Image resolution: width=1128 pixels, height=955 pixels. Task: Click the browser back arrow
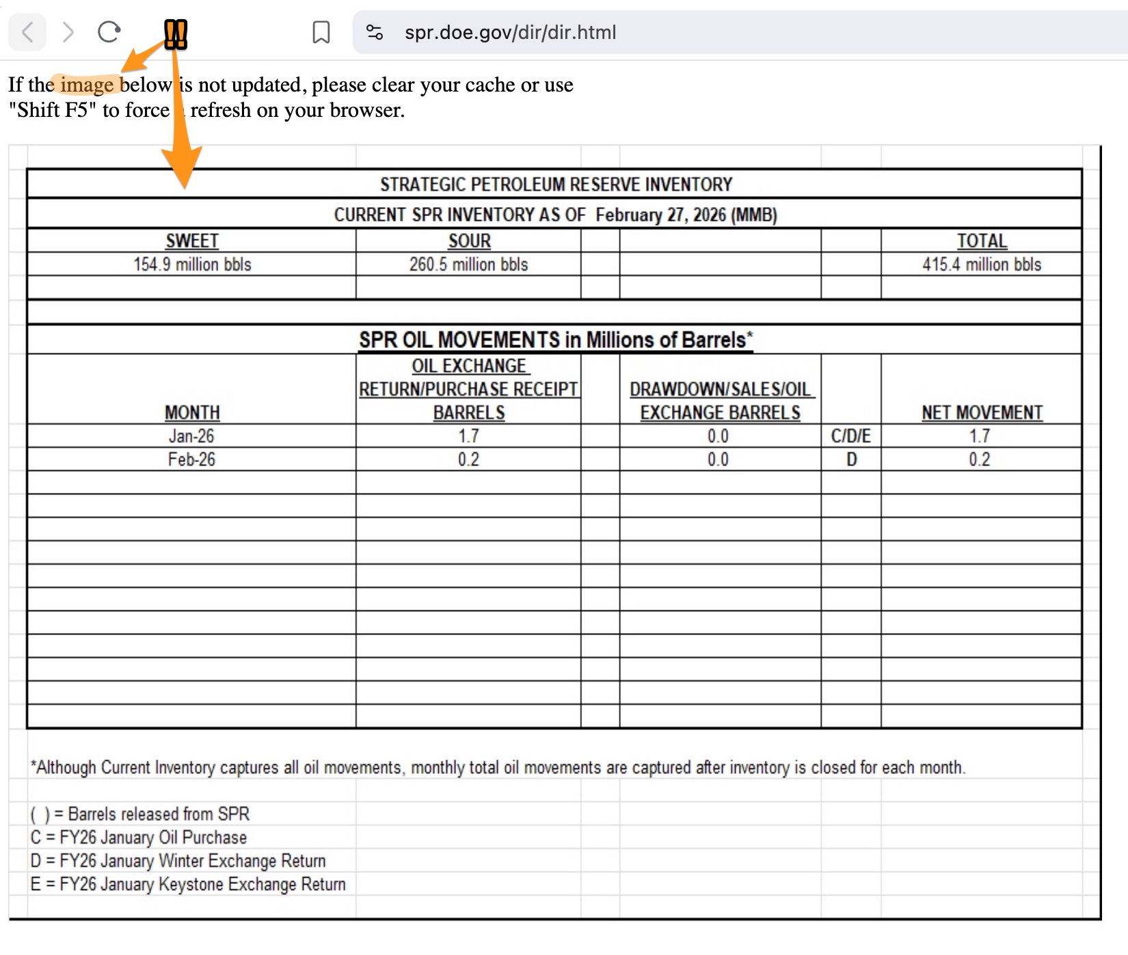[x=27, y=32]
